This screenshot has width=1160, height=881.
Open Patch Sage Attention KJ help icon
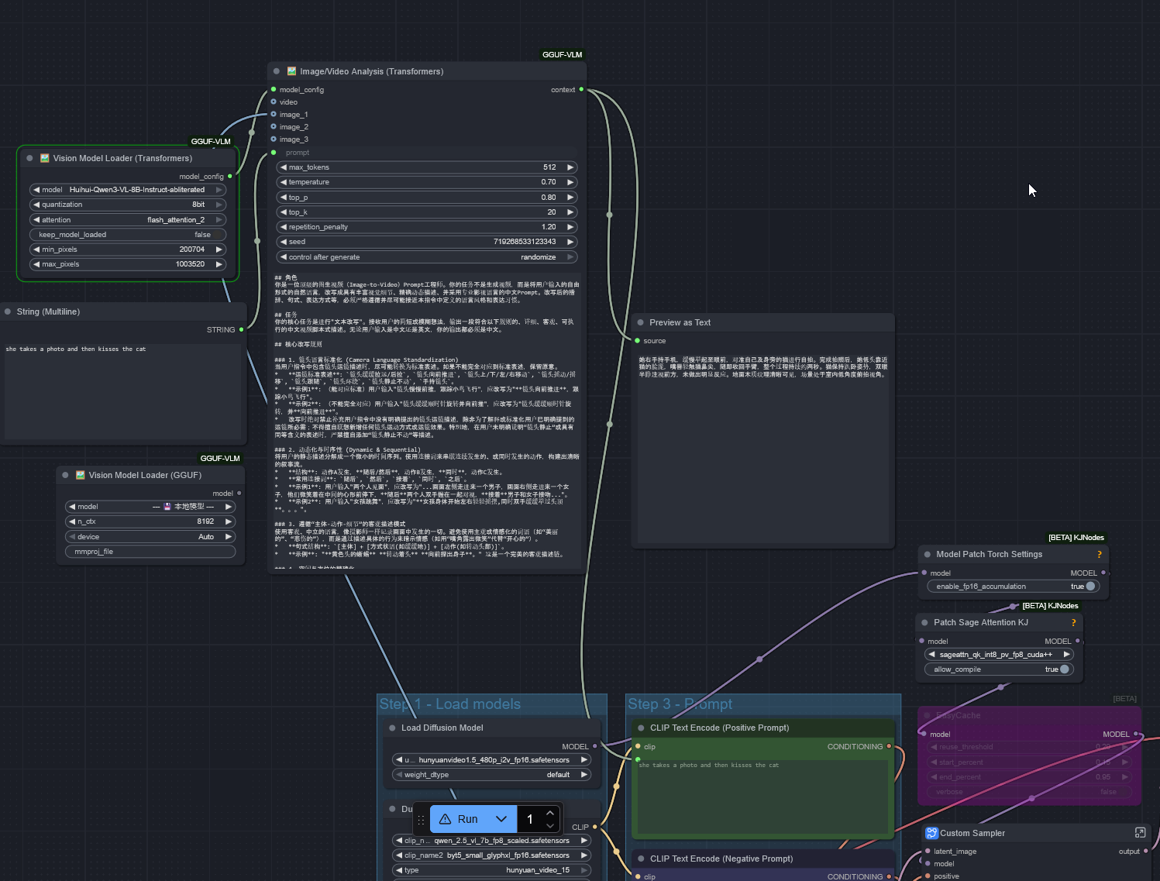click(x=1073, y=623)
